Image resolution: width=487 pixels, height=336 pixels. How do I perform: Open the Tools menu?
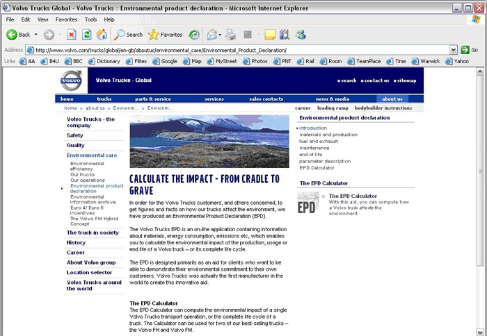90,19
